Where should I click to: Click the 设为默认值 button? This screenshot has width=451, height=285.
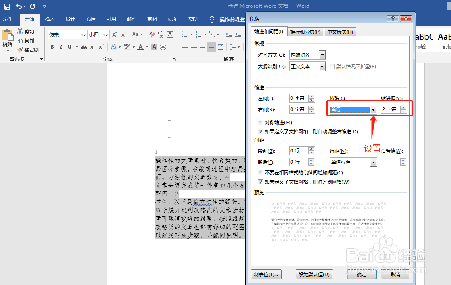tap(314, 275)
